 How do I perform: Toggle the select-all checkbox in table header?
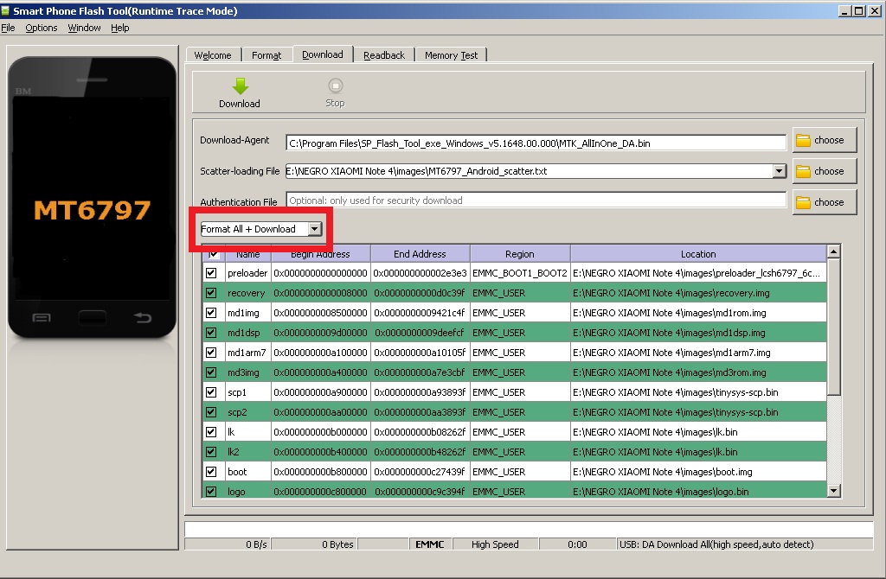[212, 254]
